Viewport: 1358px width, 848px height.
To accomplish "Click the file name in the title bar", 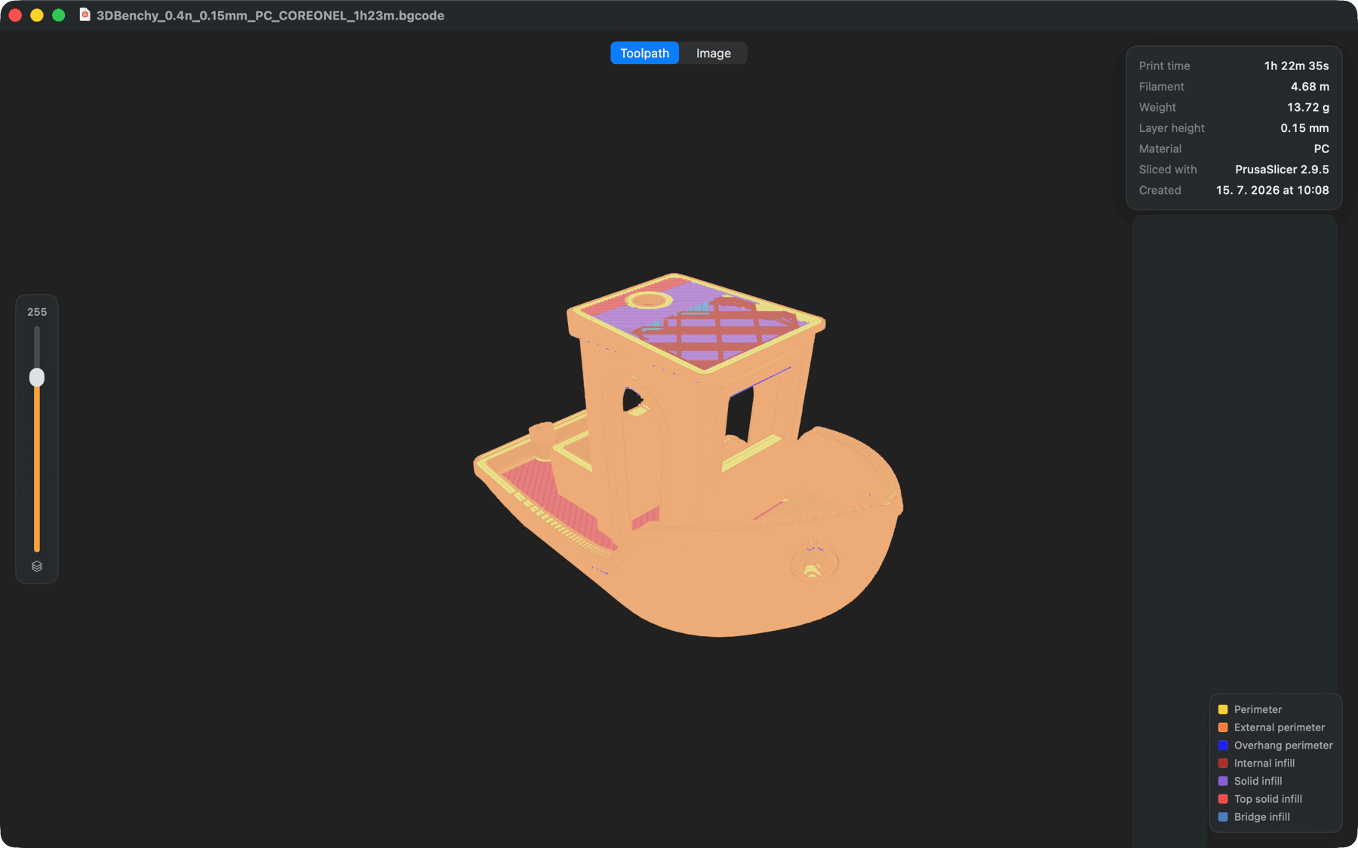I will pos(270,15).
